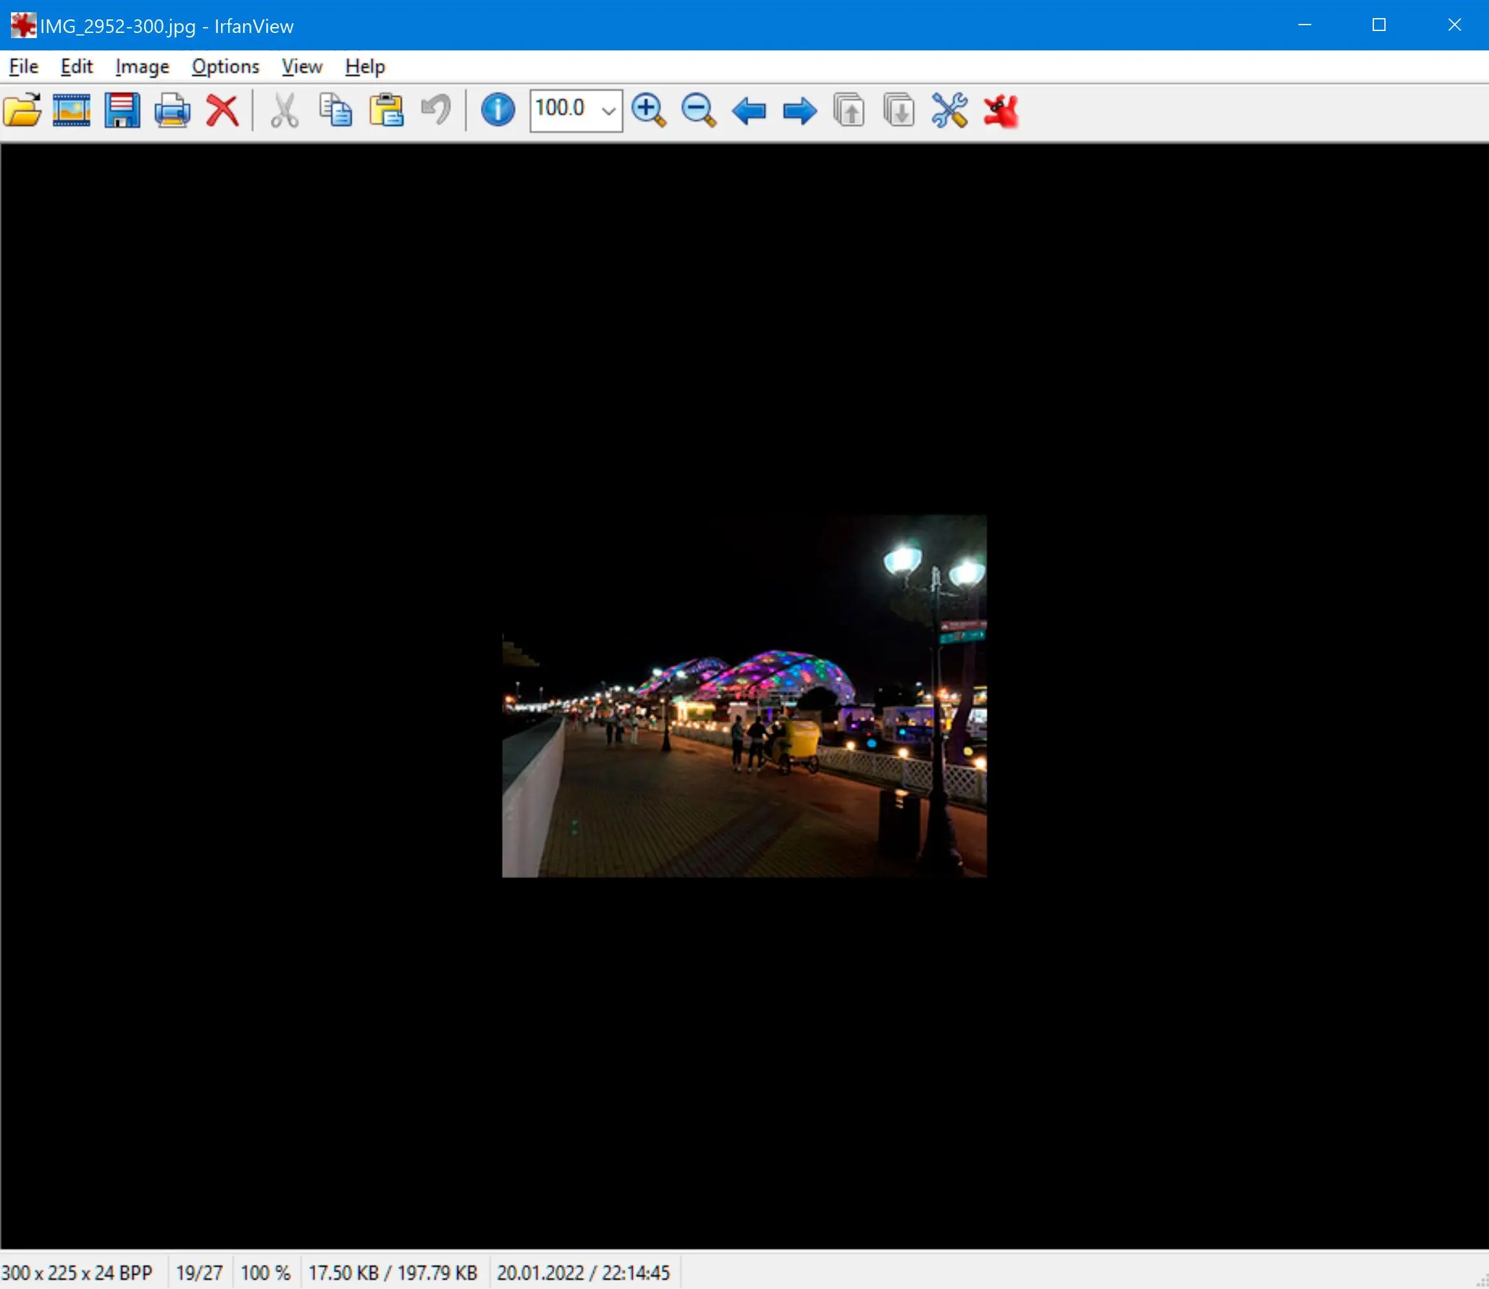Screen dimensions: 1489x1289
Task: Open the Options menu
Action: click(225, 67)
